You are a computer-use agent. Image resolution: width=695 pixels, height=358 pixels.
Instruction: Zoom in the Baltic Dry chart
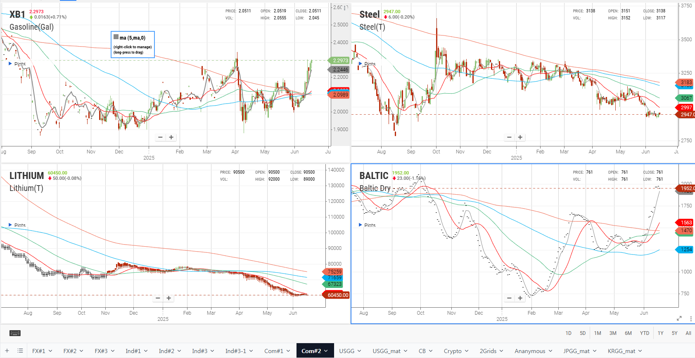(520, 298)
